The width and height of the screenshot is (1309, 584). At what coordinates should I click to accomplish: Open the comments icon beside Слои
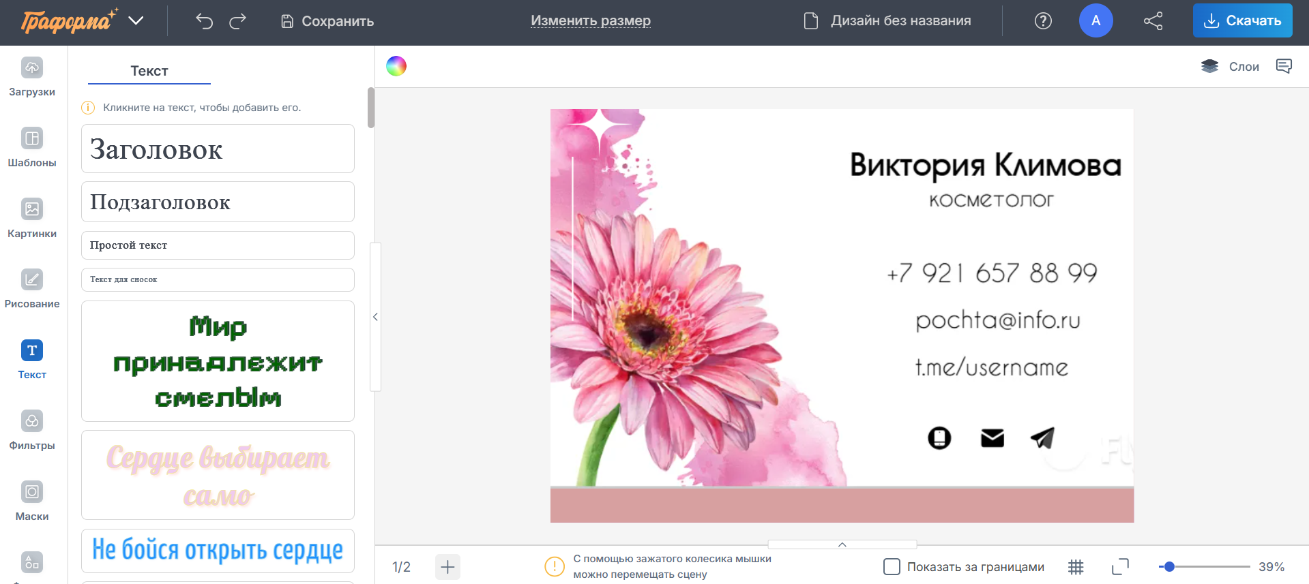coord(1284,66)
